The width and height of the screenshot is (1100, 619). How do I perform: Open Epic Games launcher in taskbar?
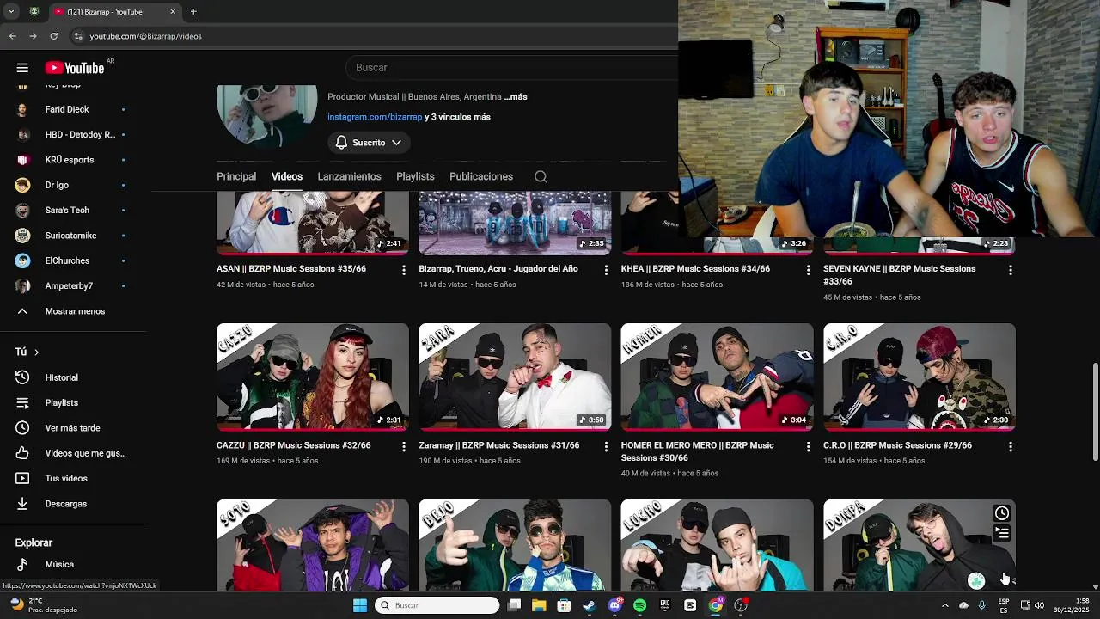[x=665, y=605]
